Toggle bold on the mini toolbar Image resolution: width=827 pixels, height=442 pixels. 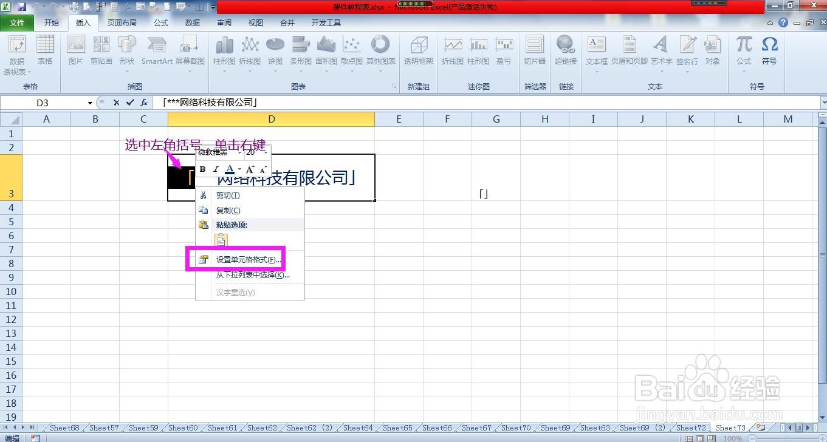[203, 169]
